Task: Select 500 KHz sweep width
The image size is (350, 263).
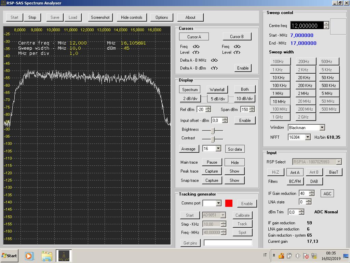Action: 329,85
